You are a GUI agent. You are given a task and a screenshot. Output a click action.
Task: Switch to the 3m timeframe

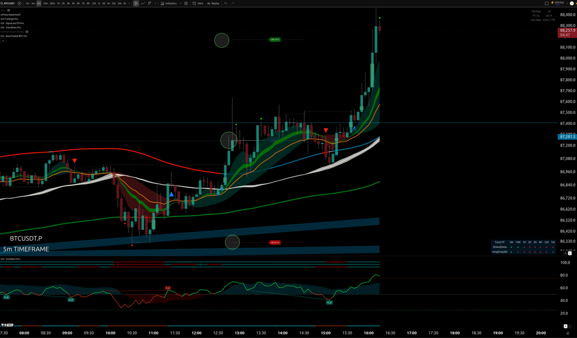coord(33,3)
